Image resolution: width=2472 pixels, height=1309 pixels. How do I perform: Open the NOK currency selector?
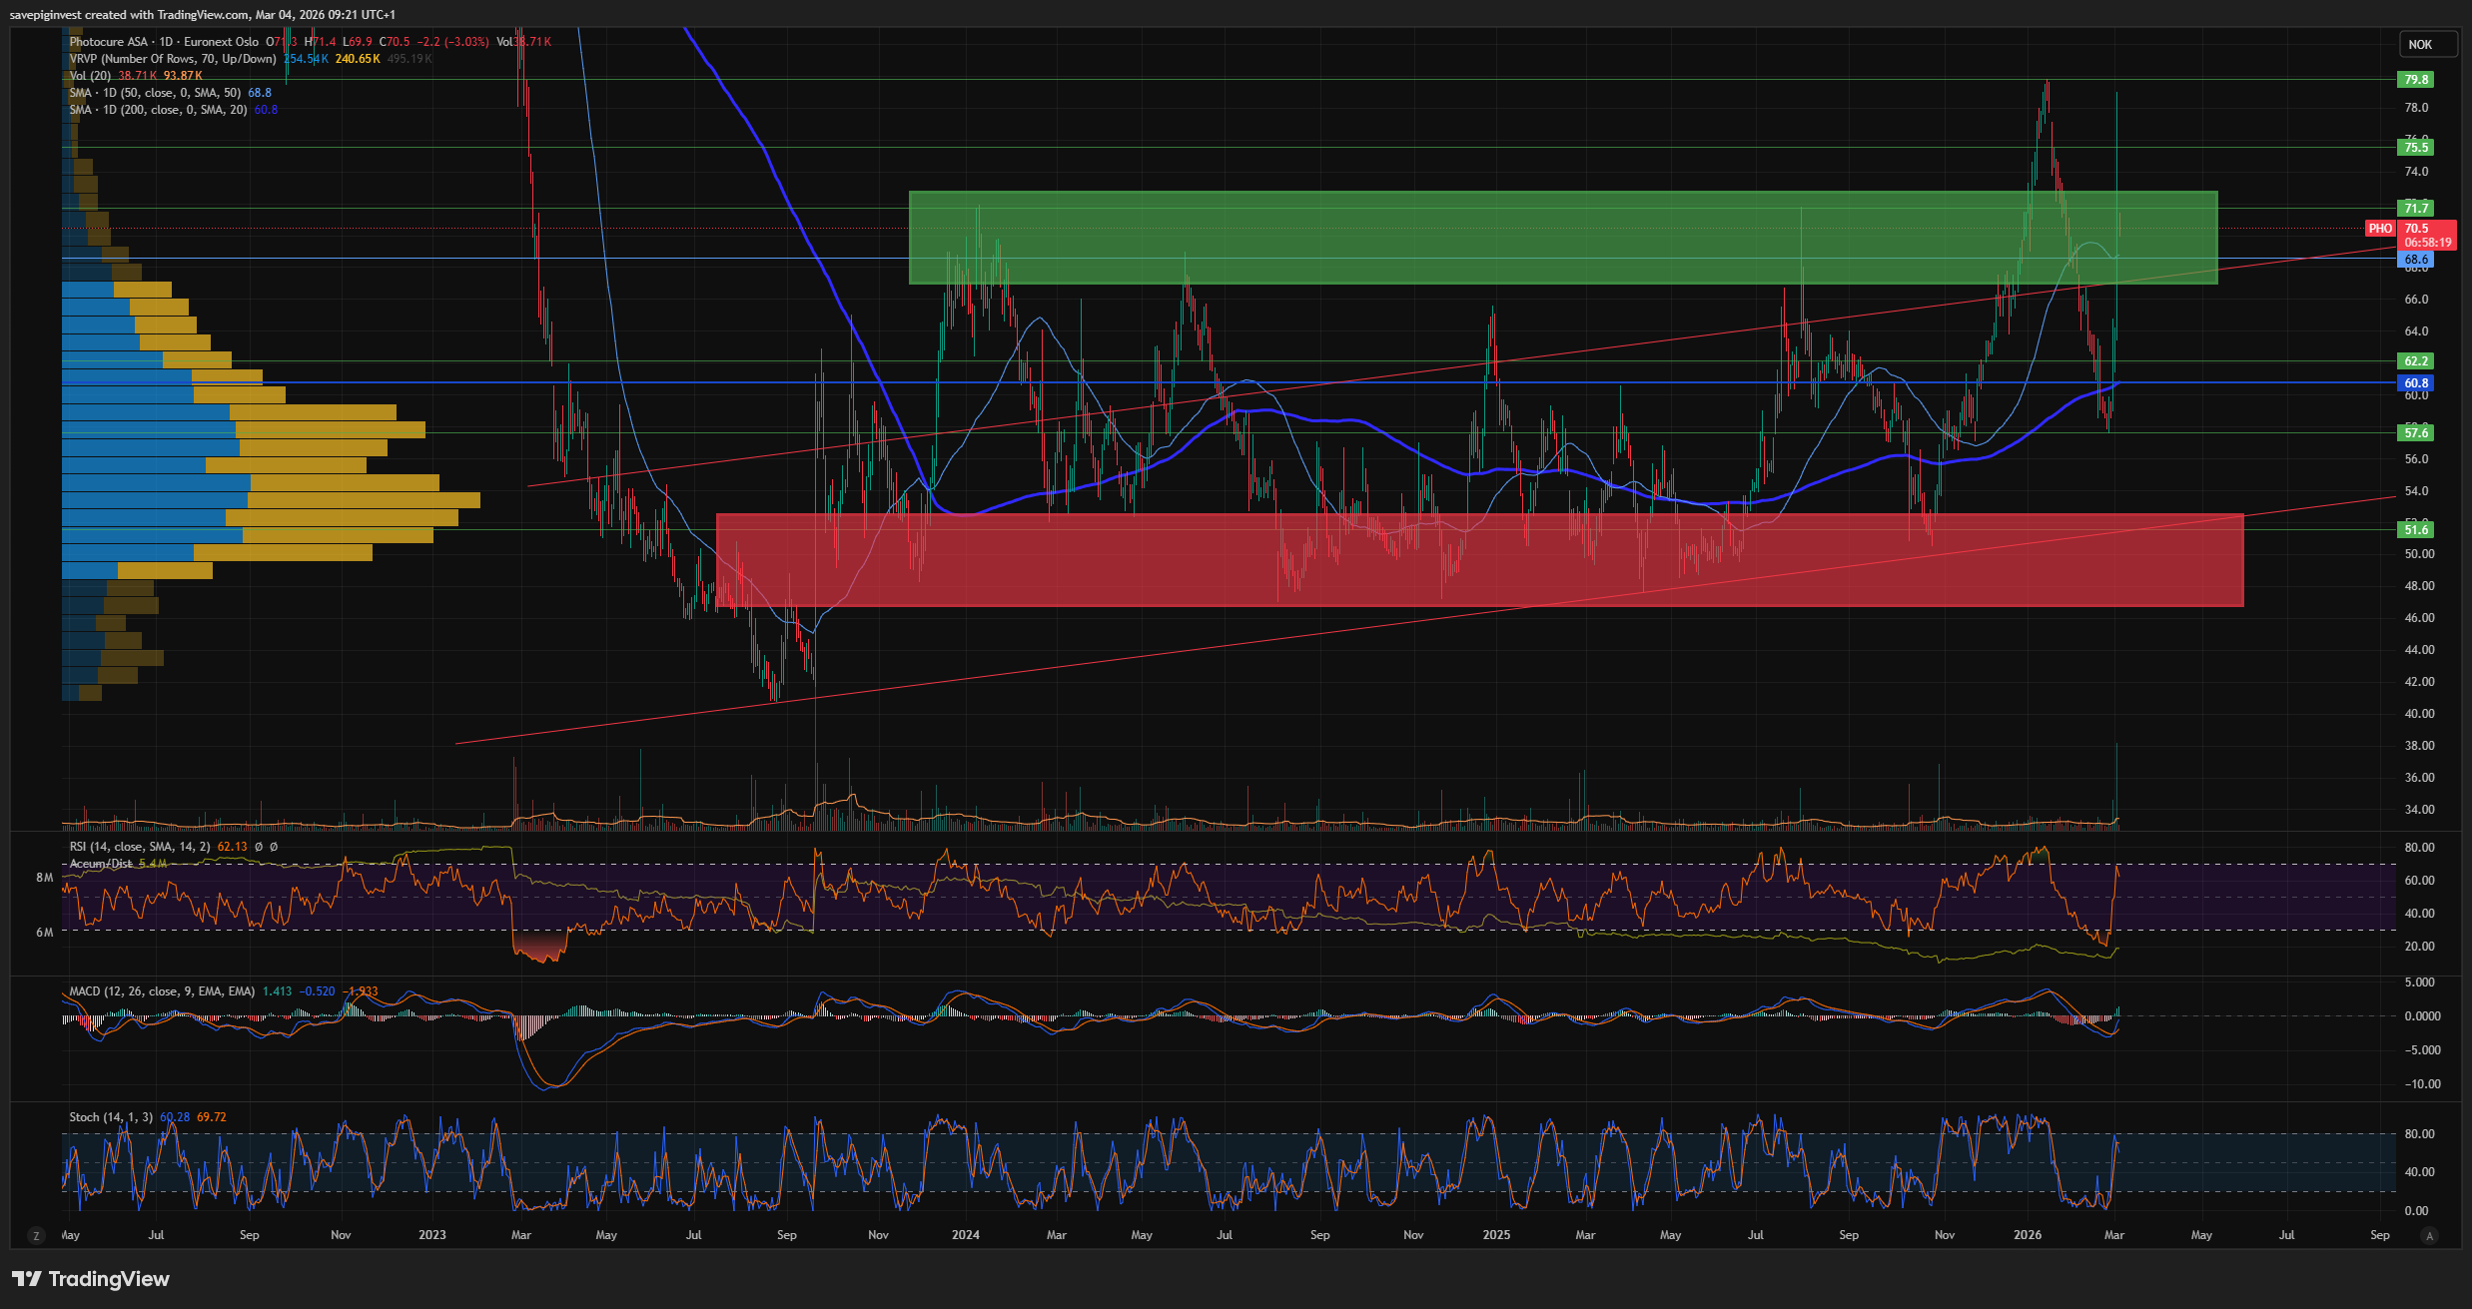[2420, 44]
